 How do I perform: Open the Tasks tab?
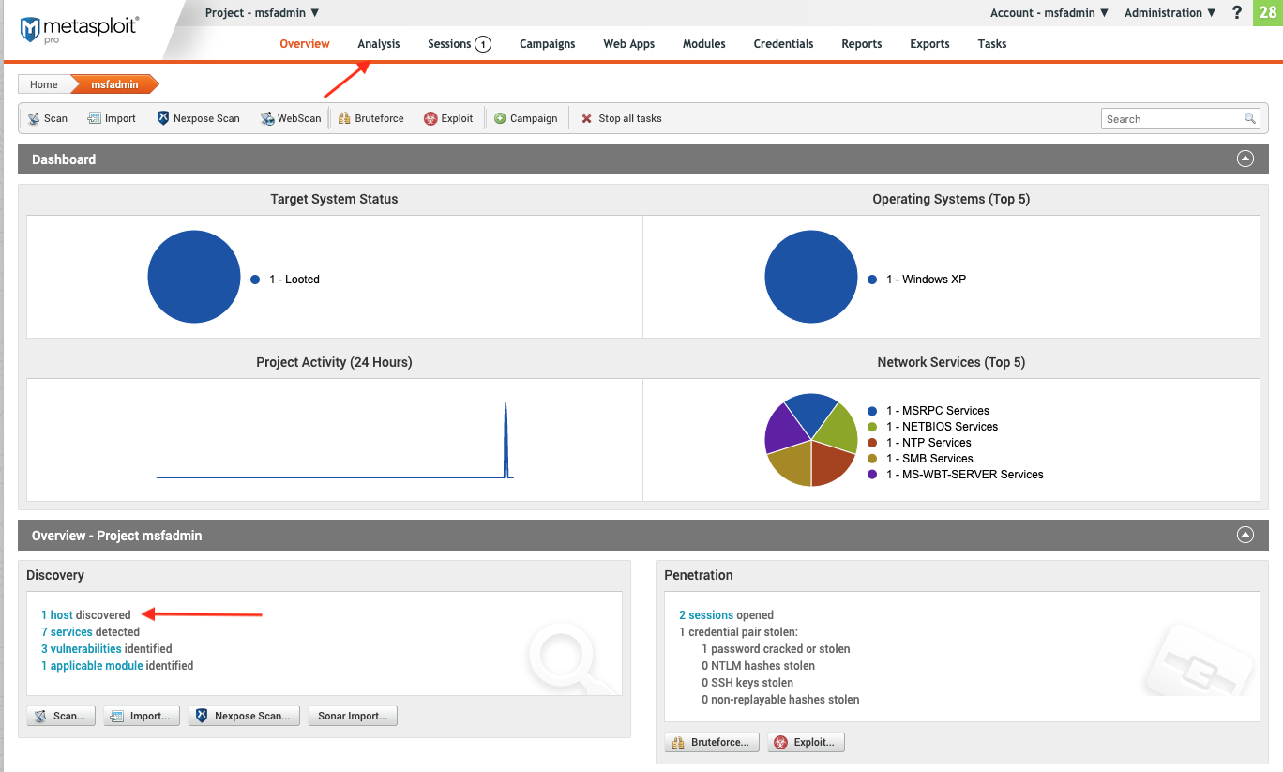[x=992, y=44]
